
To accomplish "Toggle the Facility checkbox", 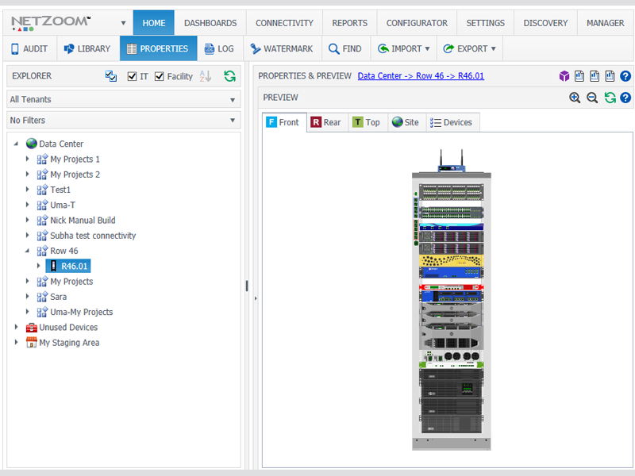I will [160, 76].
